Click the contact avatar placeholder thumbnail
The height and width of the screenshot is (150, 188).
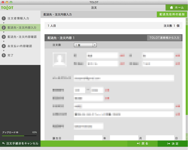point(59,59)
